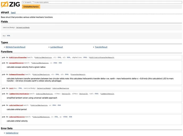Click BiEllipticTransferResult return type of biEllipticTransfer
Image resolution: width=183 pixels, height=136 pixels.
[x=102, y=57]
